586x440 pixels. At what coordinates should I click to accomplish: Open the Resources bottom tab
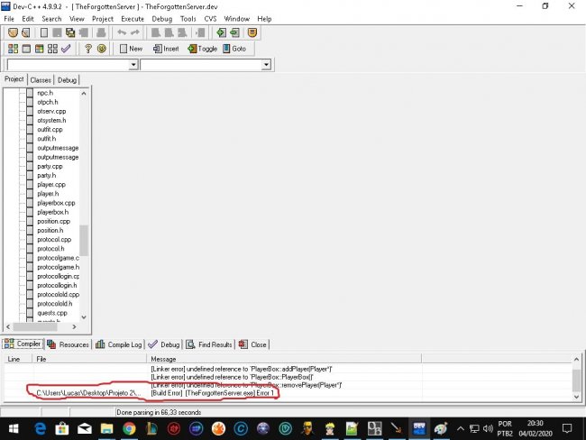pos(68,344)
